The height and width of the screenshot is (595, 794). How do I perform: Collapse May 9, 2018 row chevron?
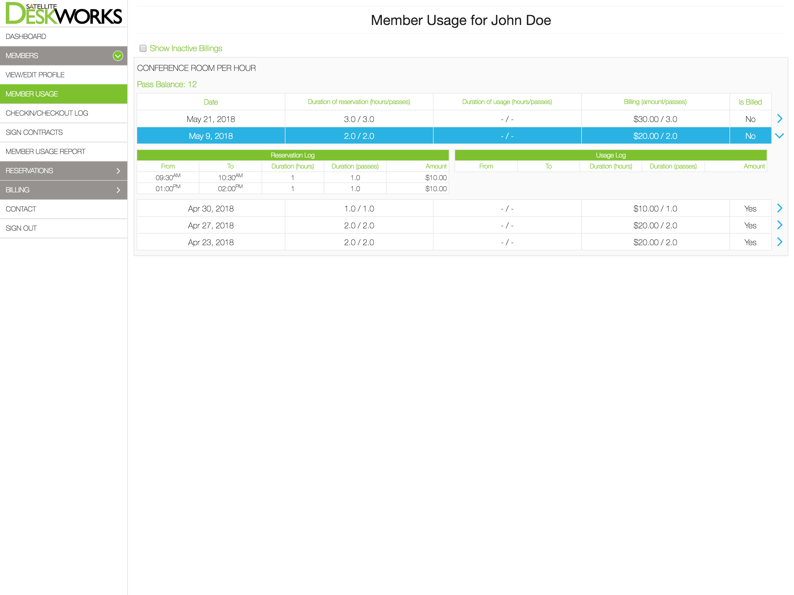(779, 136)
